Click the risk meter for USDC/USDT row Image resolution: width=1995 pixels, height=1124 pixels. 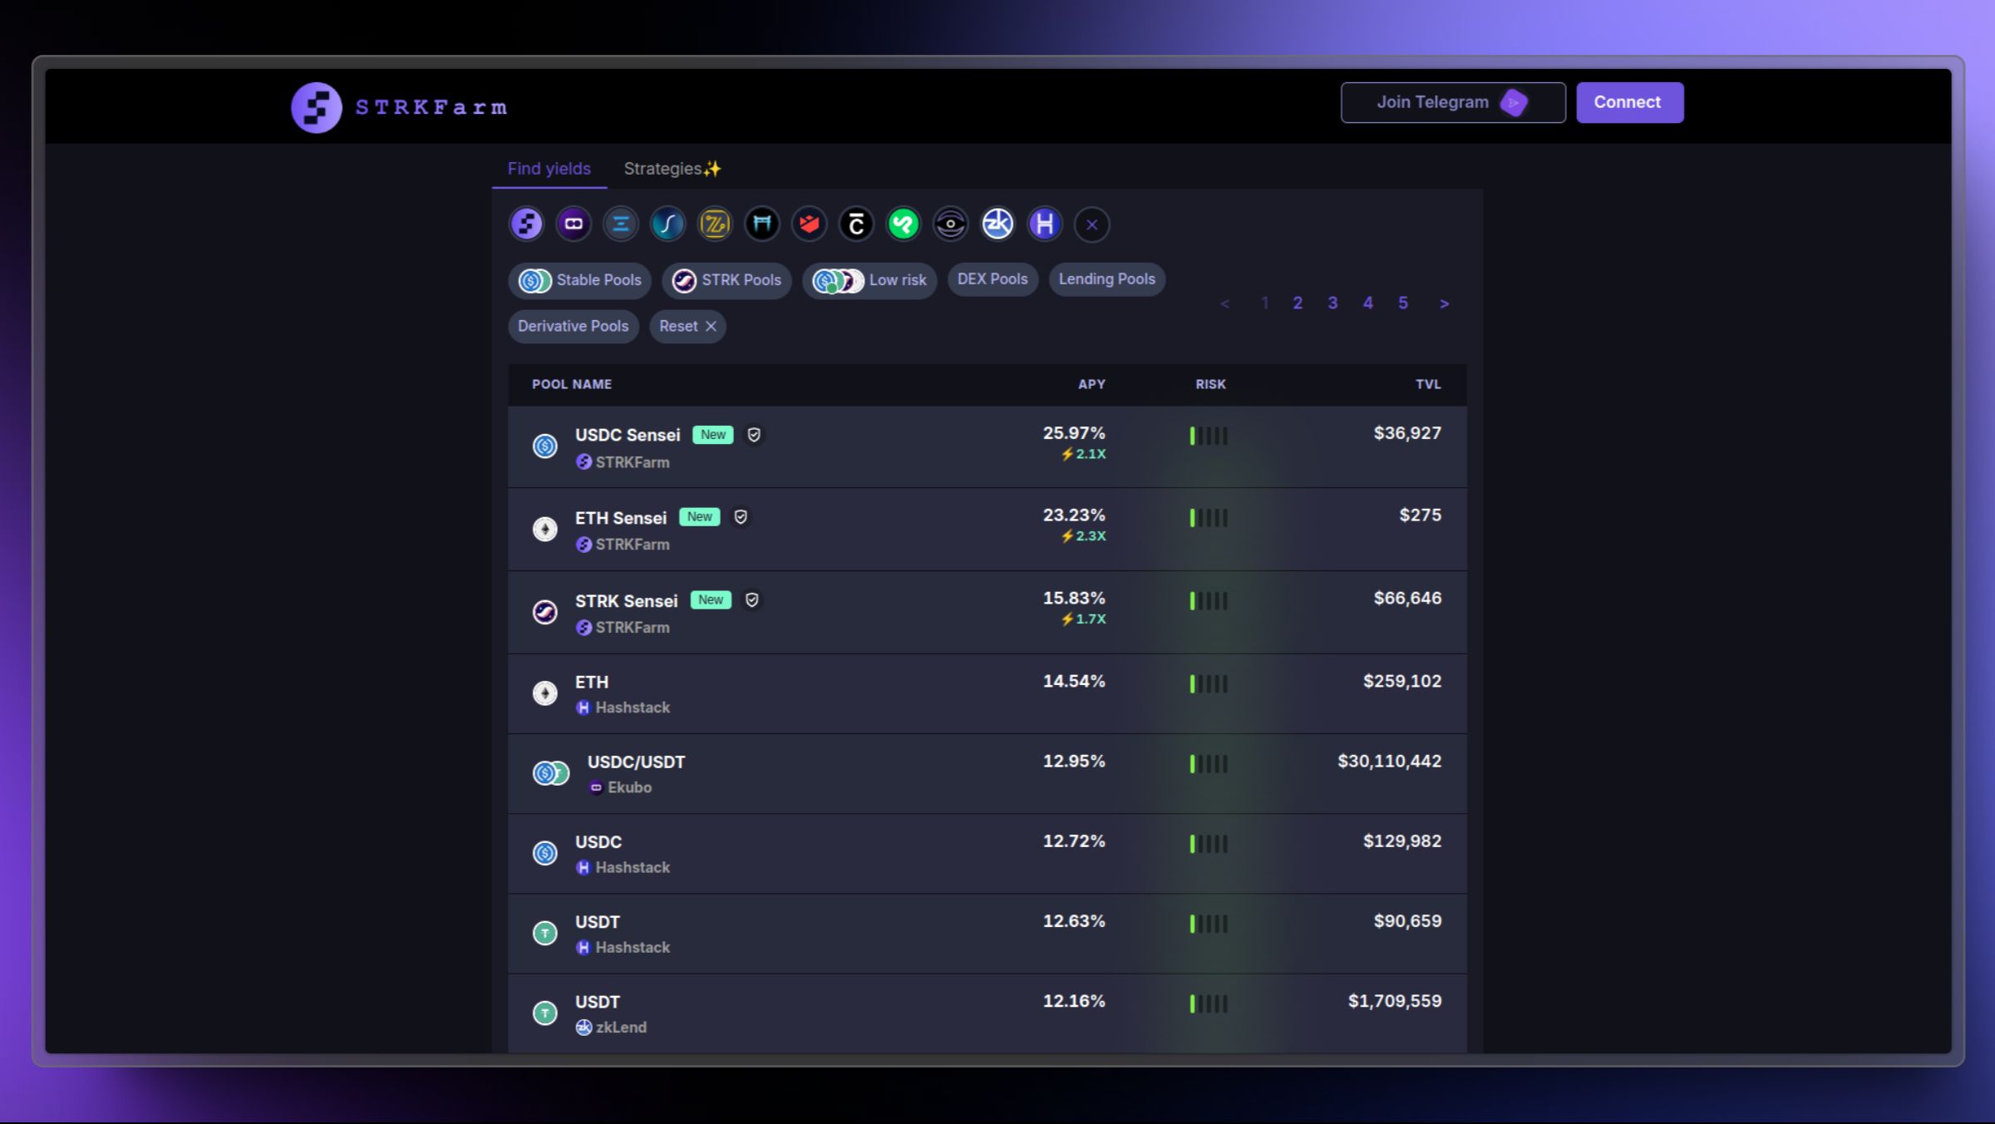pyautogui.click(x=1209, y=763)
